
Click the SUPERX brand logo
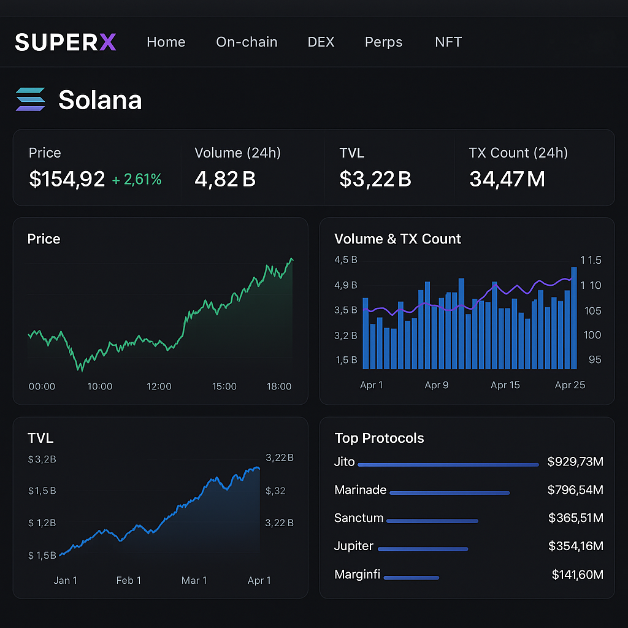coord(65,42)
